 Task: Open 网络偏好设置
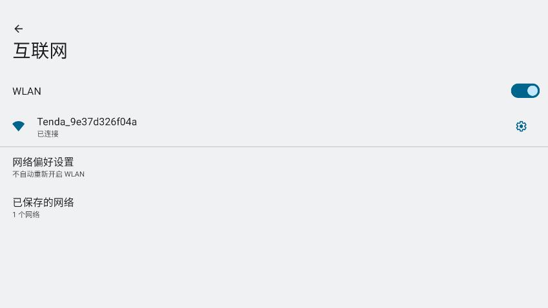click(x=43, y=162)
